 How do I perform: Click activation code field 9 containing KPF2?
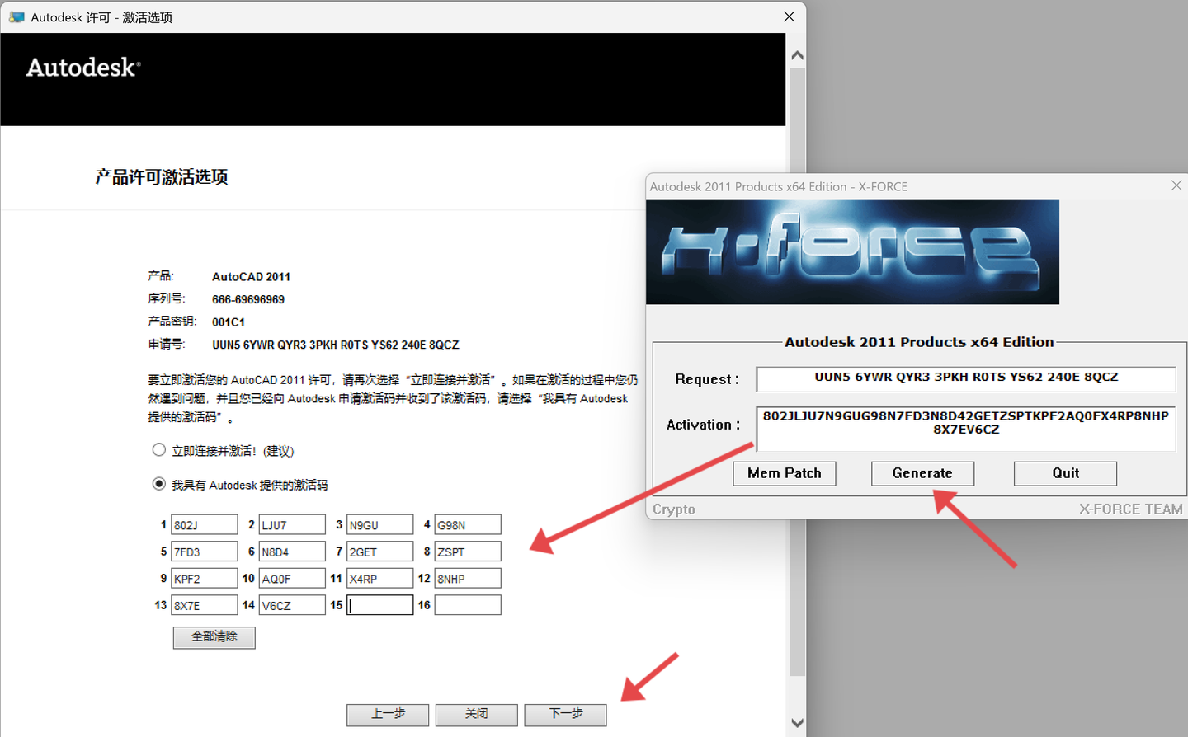point(205,579)
